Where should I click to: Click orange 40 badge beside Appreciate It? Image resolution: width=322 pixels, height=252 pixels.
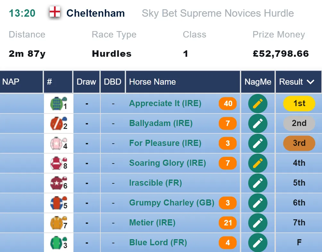[228, 104]
